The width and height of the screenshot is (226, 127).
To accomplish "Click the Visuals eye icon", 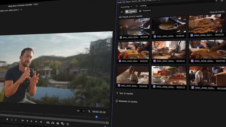I will 120,17.
